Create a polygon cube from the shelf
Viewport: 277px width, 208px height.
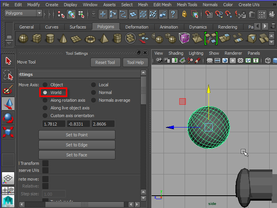[x=37, y=38]
